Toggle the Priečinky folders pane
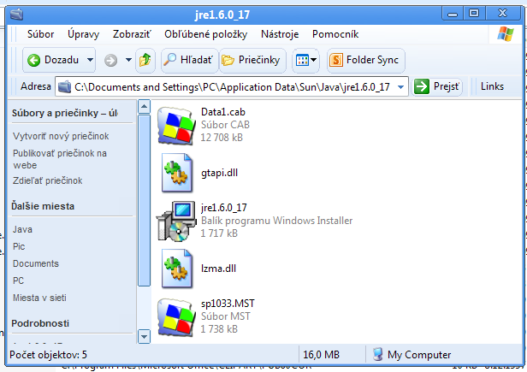The image size is (527, 372). pyautogui.click(x=252, y=60)
